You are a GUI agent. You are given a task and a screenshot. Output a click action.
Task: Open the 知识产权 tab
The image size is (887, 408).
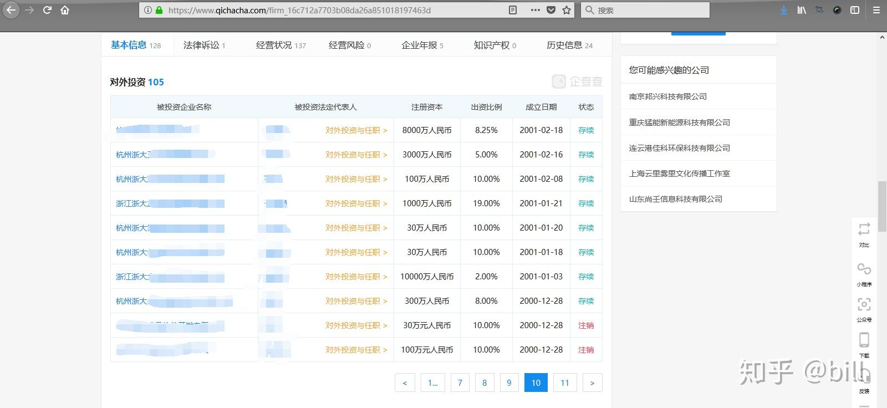point(495,45)
